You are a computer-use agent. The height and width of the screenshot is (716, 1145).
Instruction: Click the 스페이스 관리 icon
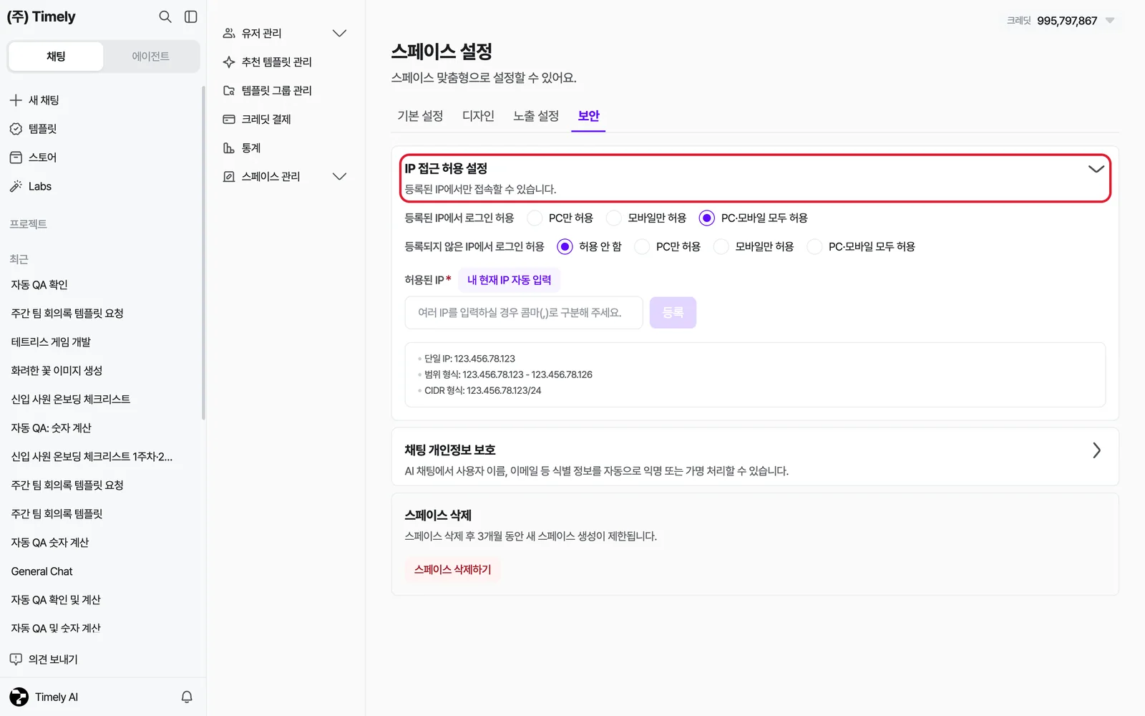(x=229, y=176)
